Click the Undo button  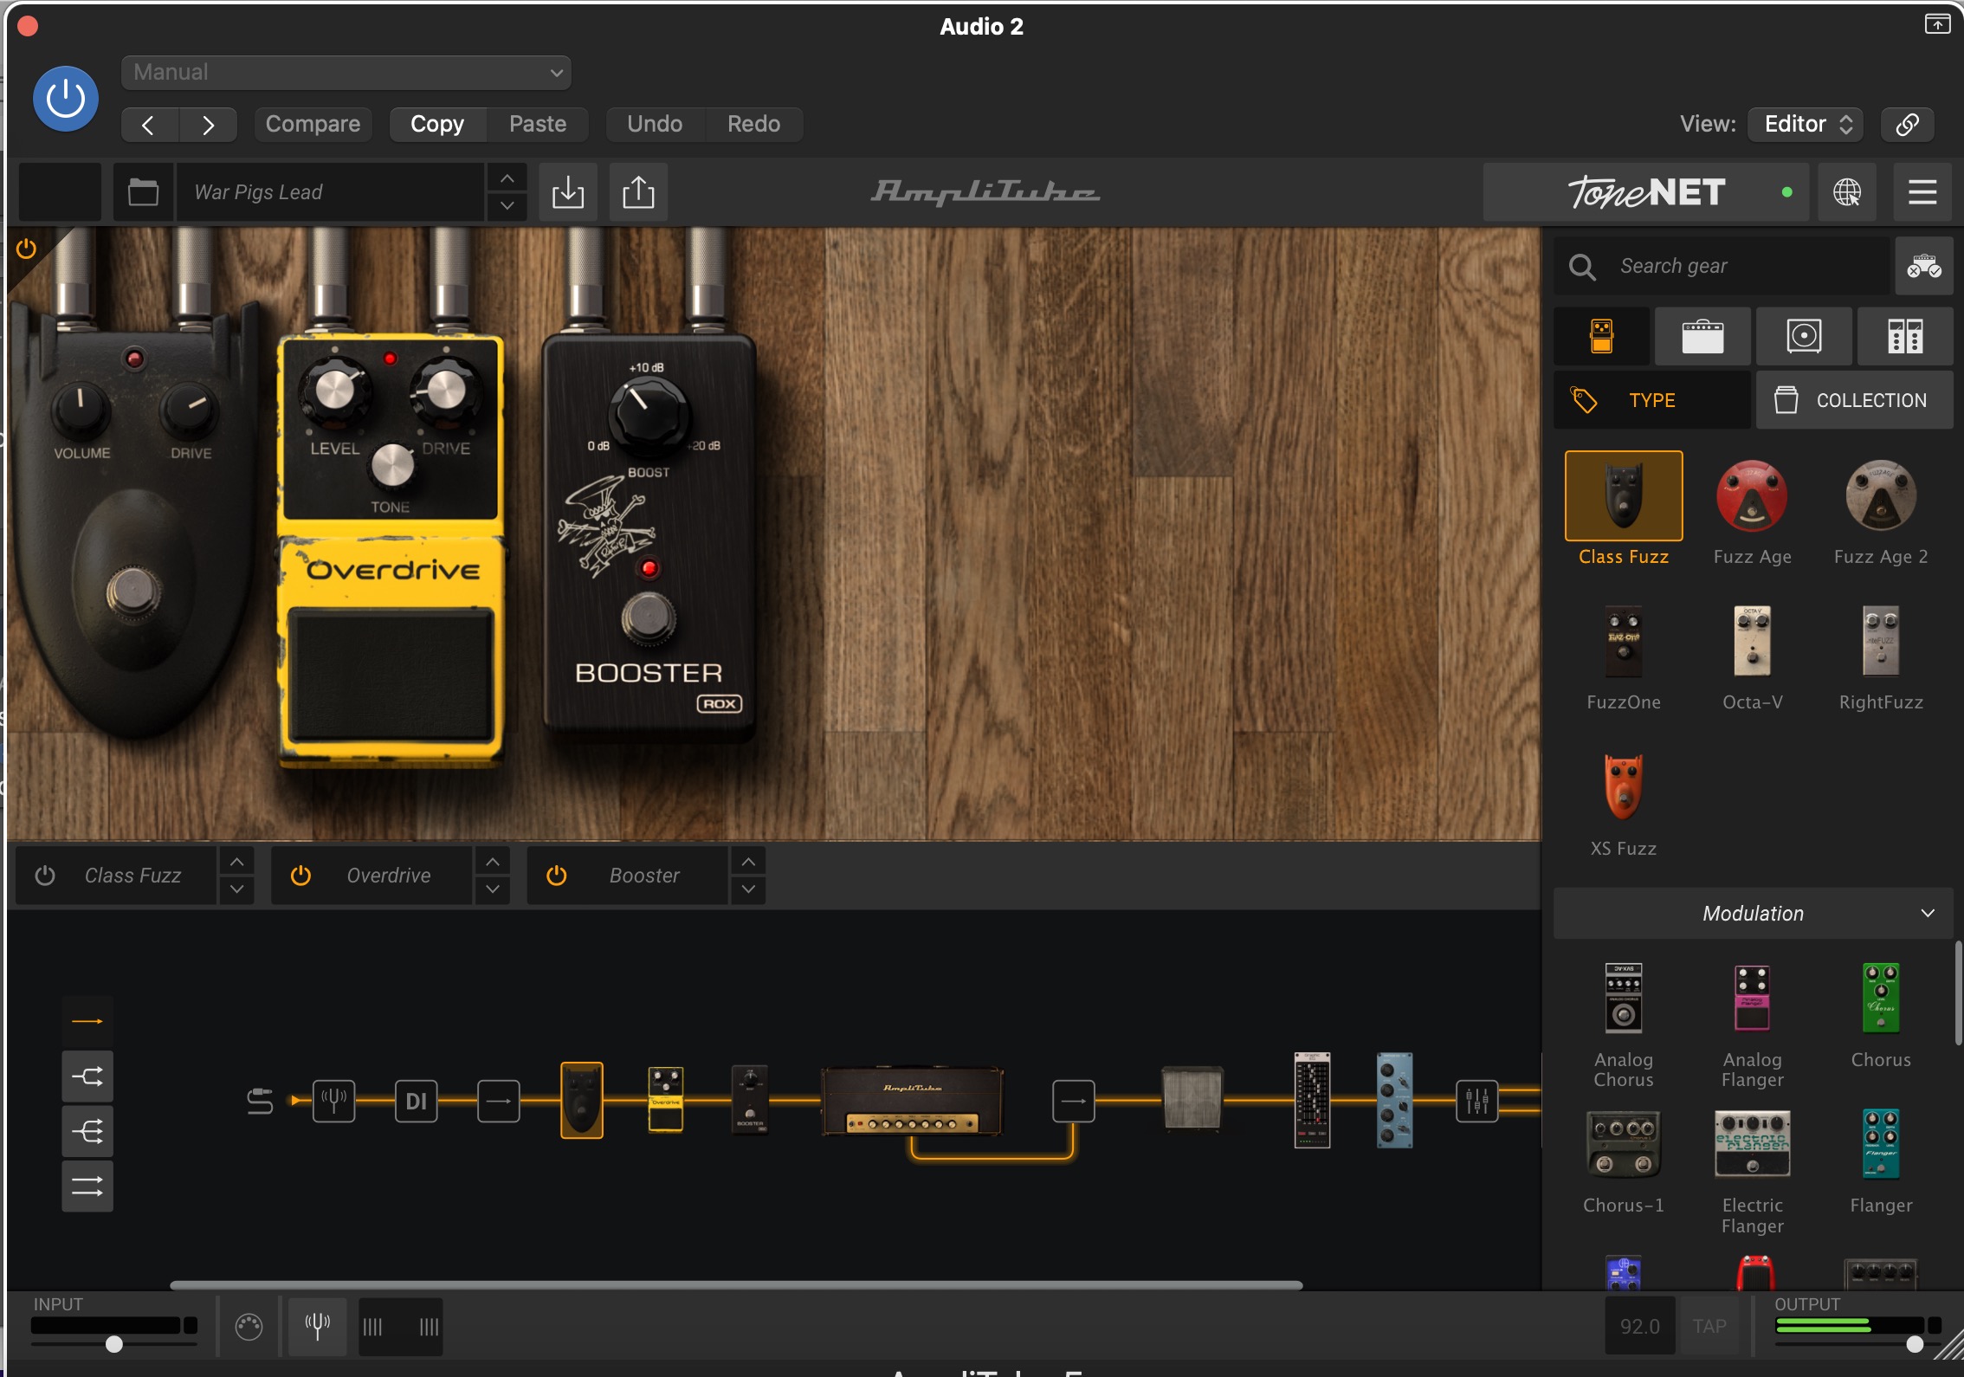coord(655,125)
